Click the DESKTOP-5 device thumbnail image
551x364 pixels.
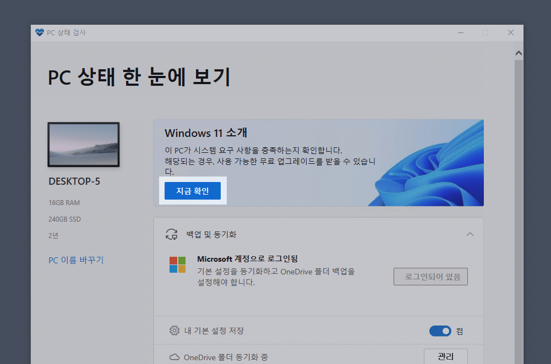pos(83,144)
